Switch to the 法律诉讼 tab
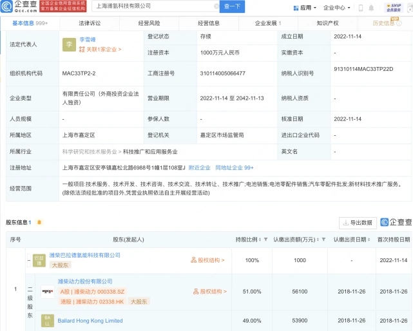The height and width of the screenshot is (331, 413). tap(90, 23)
